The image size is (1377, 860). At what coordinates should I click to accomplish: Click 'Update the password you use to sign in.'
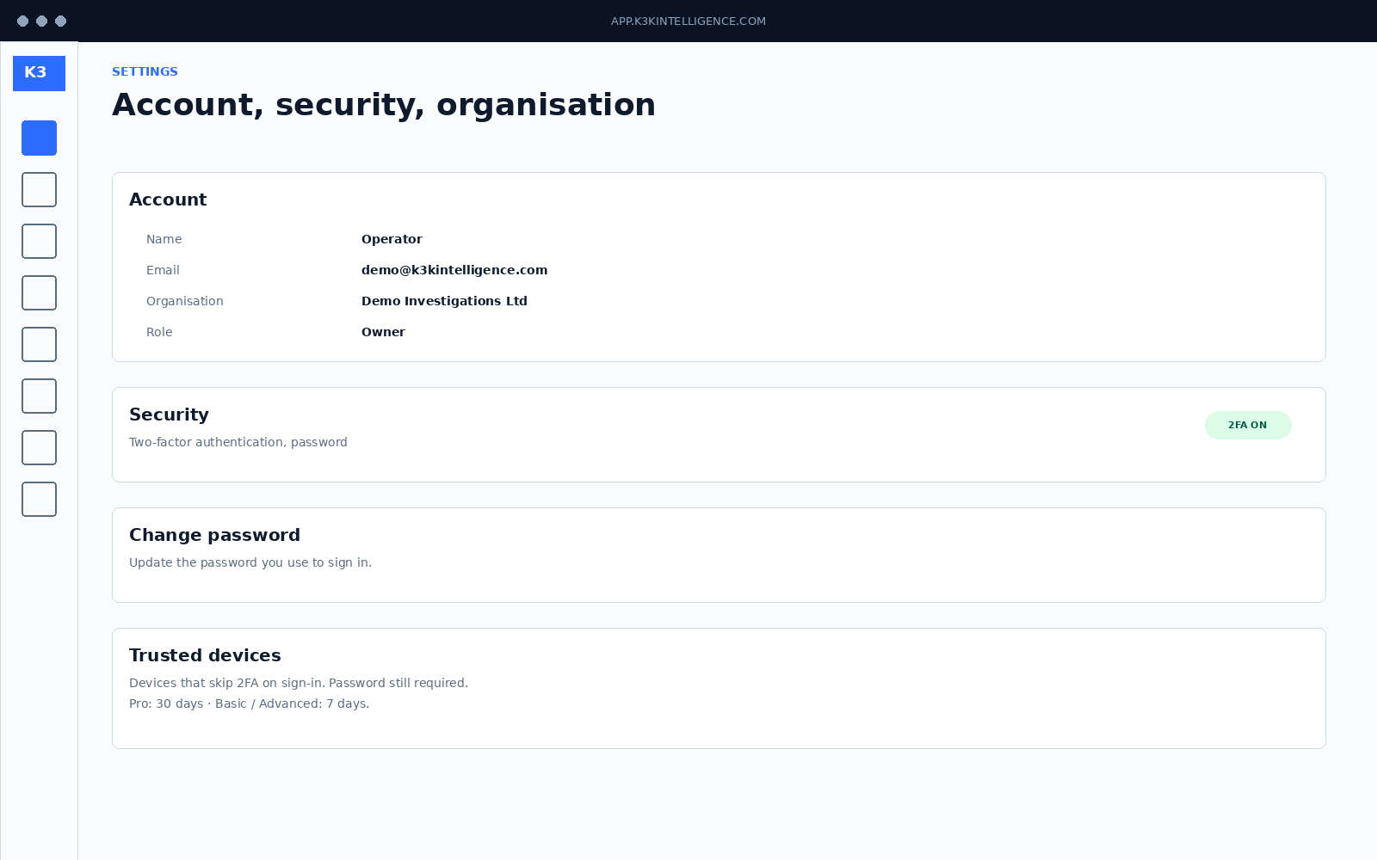pyautogui.click(x=250, y=562)
